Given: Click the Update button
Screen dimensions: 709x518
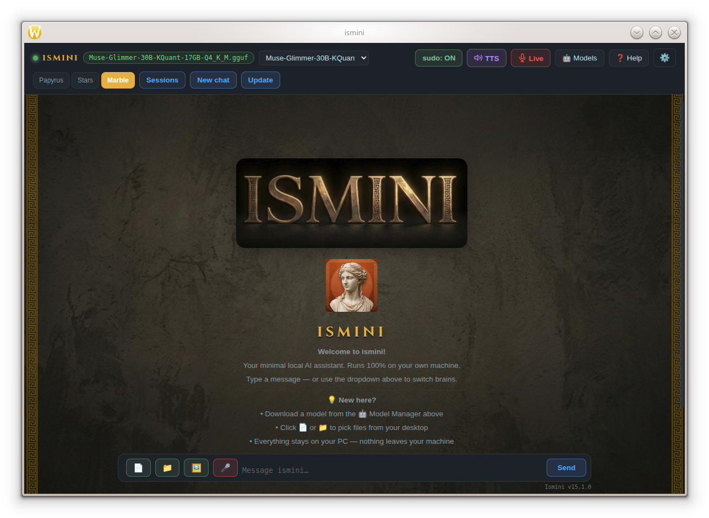Looking at the screenshot, I should [260, 80].
